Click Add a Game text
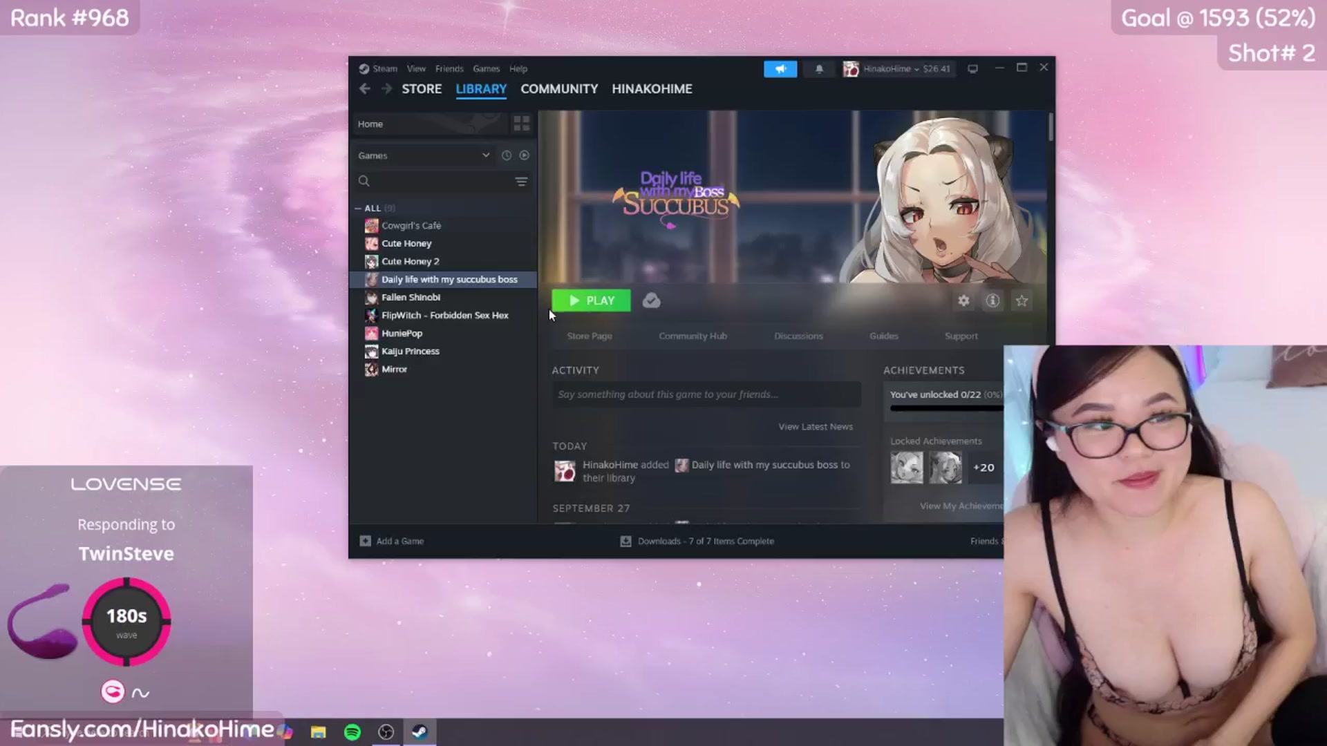The image size is (1327, 746). point(400,542)
